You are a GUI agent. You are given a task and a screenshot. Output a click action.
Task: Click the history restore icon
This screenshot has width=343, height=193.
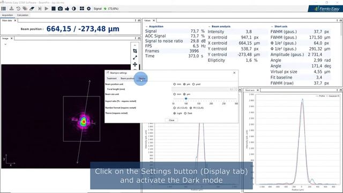[18, 9]
